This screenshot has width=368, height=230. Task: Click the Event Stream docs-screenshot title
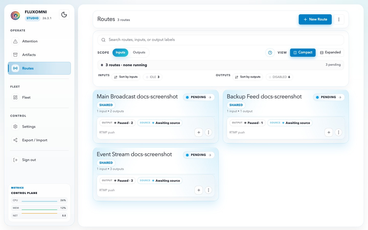click(134, 154)
